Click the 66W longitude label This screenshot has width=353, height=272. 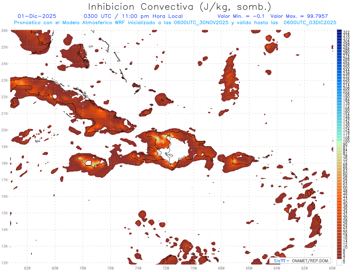pos(249,268)
